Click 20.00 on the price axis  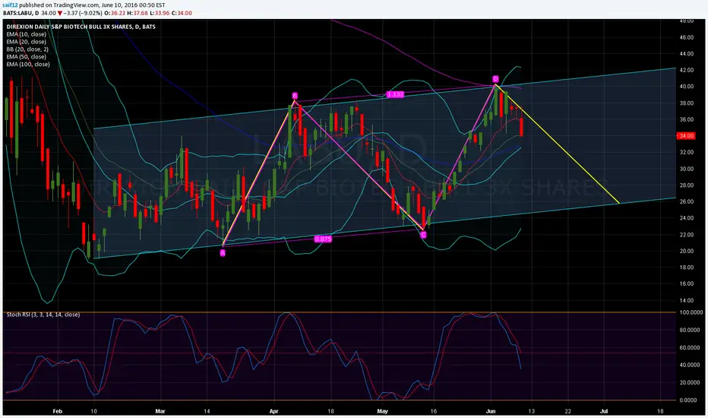(x=686, y=251)
